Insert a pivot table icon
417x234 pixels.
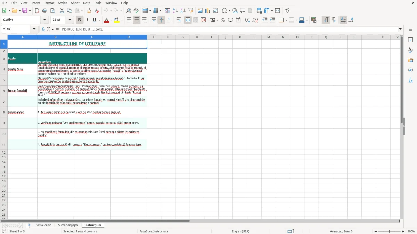(x=215, y=11)
